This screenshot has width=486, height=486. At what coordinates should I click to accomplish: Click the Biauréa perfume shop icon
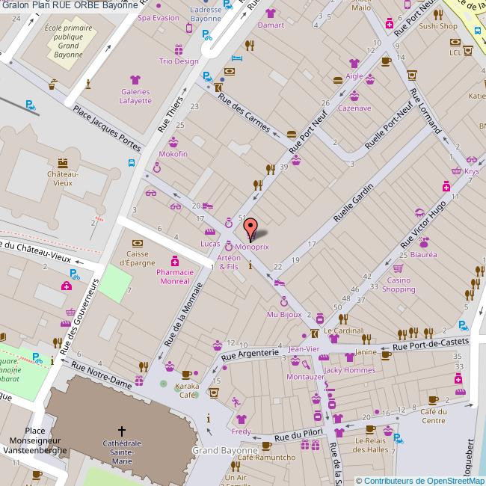point(424,242)
